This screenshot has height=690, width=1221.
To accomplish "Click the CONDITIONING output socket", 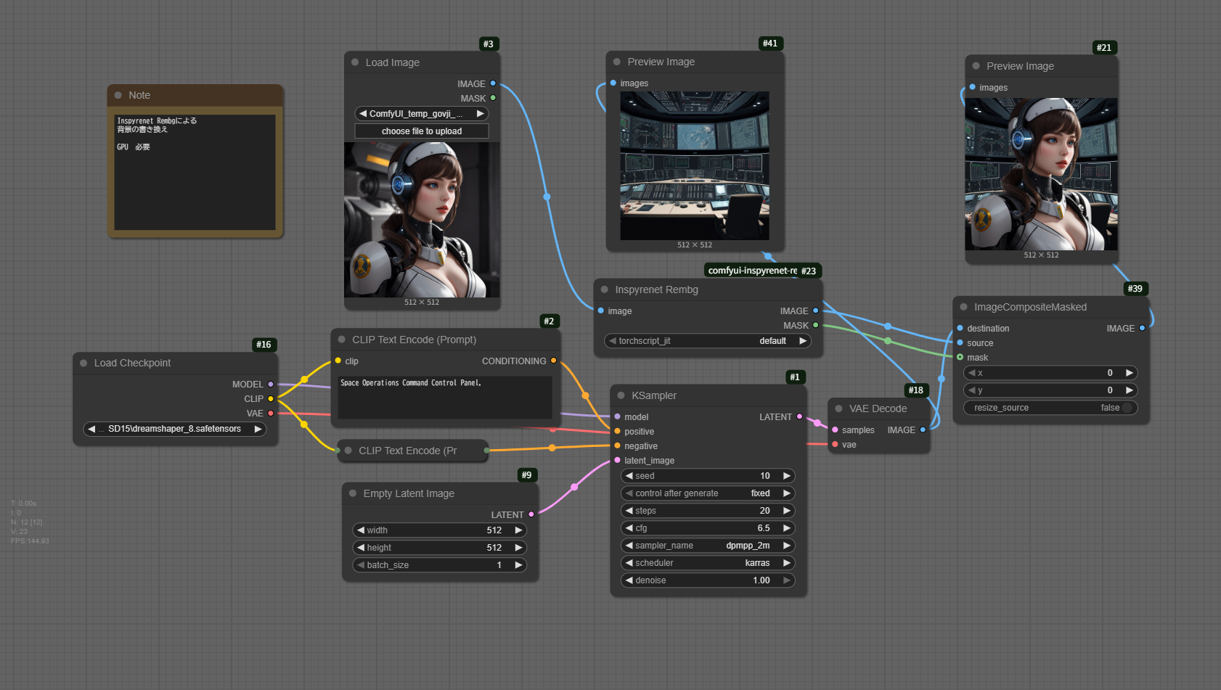I will pyautogui.click(x=553, y=361).
